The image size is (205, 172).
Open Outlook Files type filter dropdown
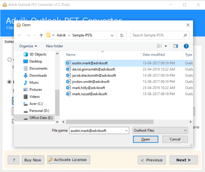(160, 130)
